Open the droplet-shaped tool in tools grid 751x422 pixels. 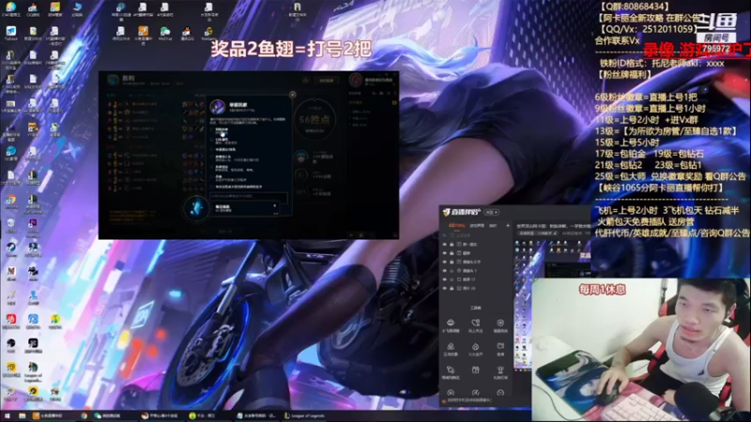coord(476,346)
